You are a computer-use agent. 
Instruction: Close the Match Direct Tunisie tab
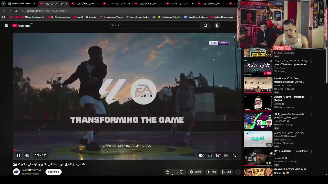35,4
